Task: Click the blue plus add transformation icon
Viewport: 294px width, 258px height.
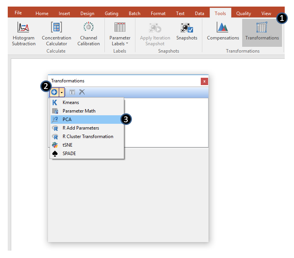Action: [54, 92]
